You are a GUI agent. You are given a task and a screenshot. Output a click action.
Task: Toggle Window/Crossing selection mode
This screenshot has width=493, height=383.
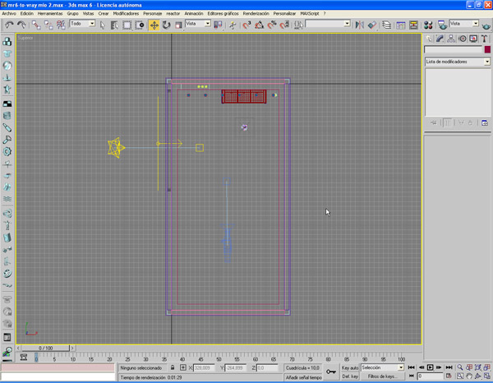coord(140,25)
